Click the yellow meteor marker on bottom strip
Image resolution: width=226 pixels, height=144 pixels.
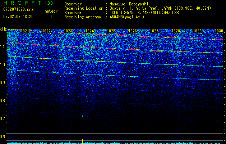pos(82,141)
